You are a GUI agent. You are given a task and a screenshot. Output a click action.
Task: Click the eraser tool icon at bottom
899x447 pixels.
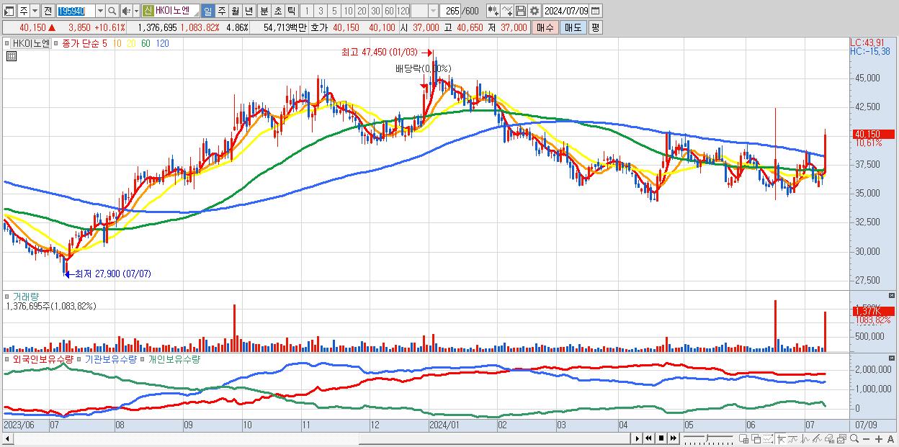pyautogui.click(x=829, y=439)
